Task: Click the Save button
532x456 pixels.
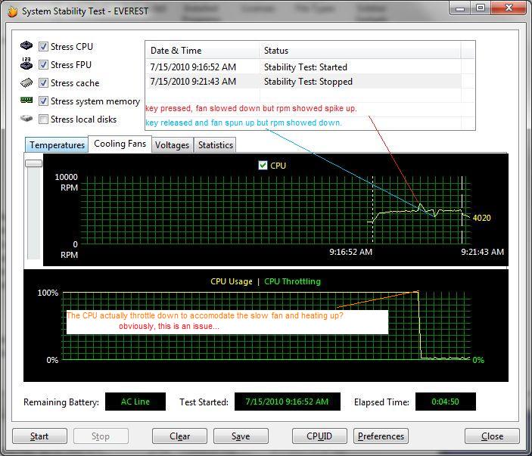Action: [241, 436]
